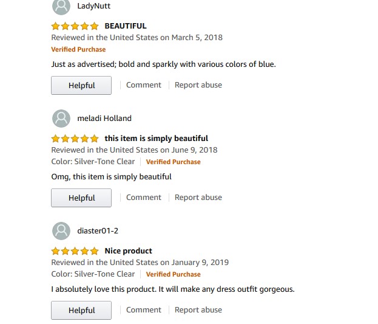Open LadyNutt's reviewer profile name

(94, 7)
